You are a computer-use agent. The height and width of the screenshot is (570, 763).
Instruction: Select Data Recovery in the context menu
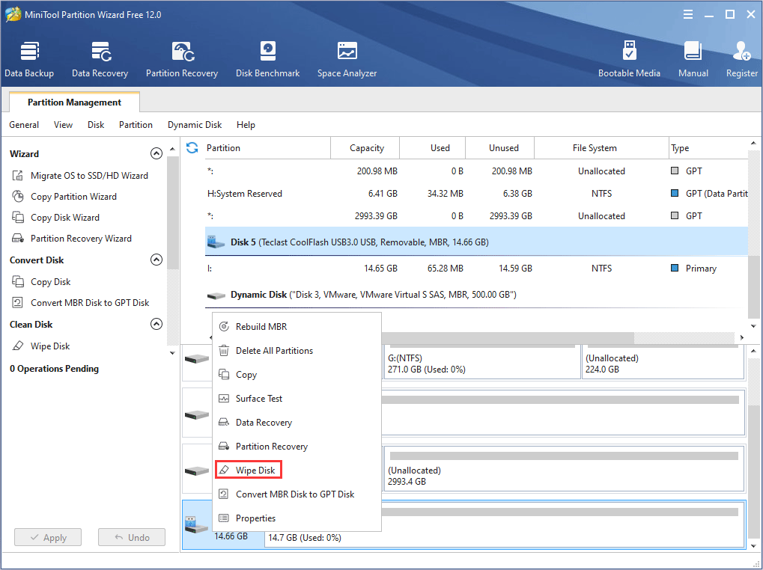pos(297,423)
